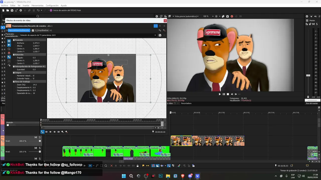
Task: Toggle the snapping magnet tool in Pan/Crop
Action: [x=9, y=53]
